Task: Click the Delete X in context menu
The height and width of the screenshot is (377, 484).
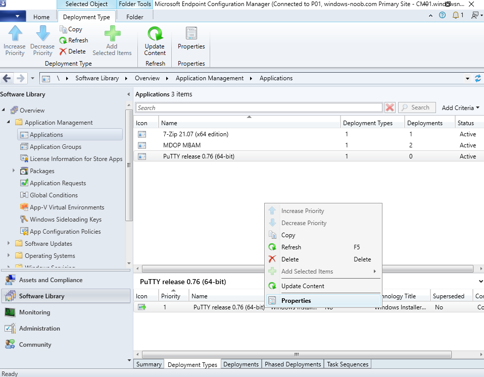Action: point(272,259)
